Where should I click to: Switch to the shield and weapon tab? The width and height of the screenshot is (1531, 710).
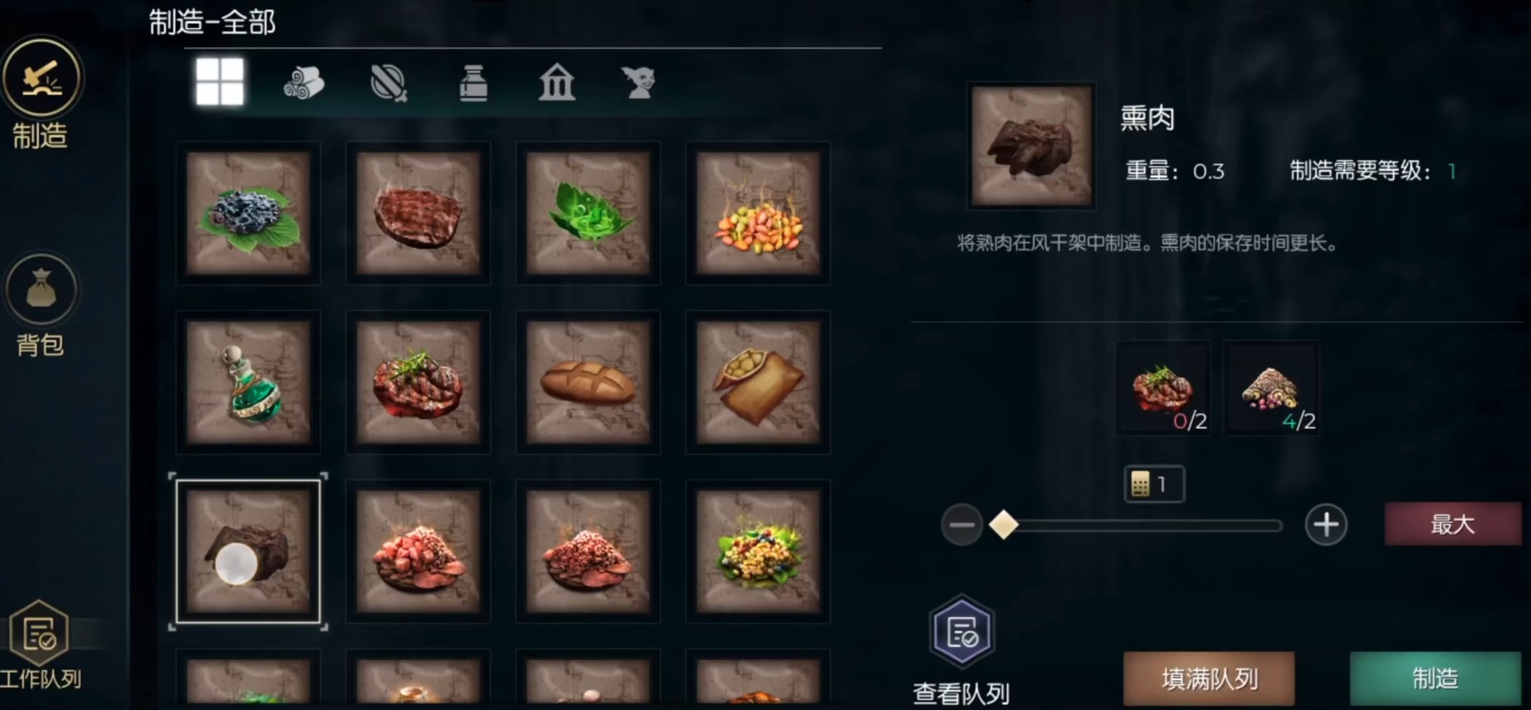pos(389,83)
